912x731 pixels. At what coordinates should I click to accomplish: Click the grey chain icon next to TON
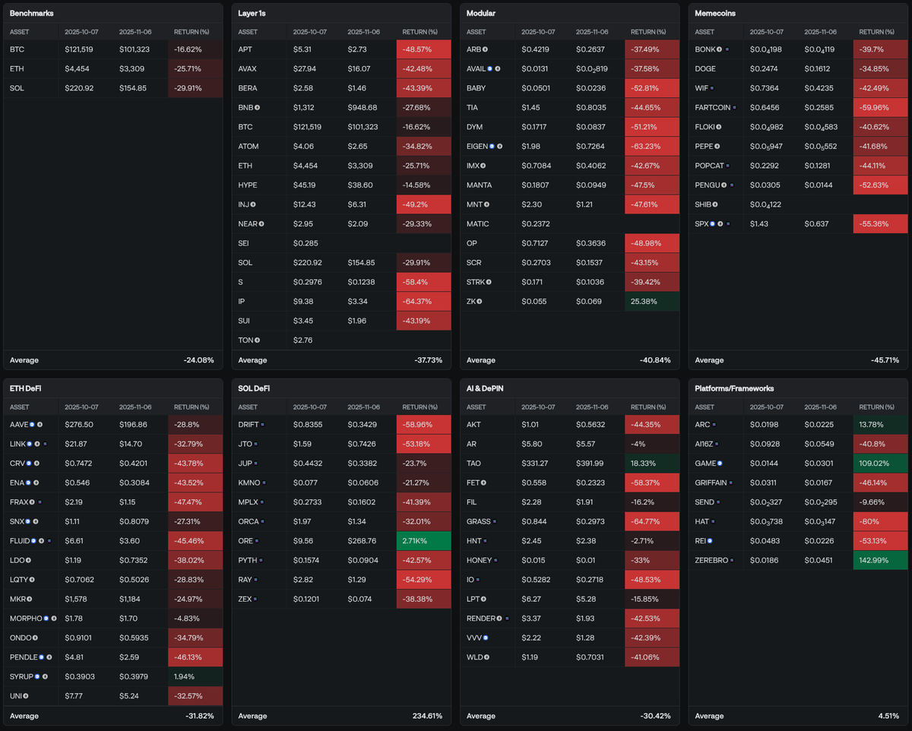pyautogui.click(x=257, y=340)
